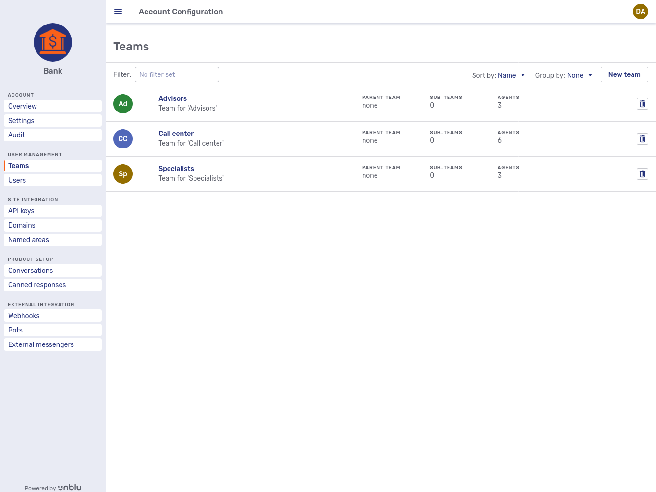Screen dimensions: 656x492
Task: Click the 'CC' Call center team avatar
Action: [122, 138]
